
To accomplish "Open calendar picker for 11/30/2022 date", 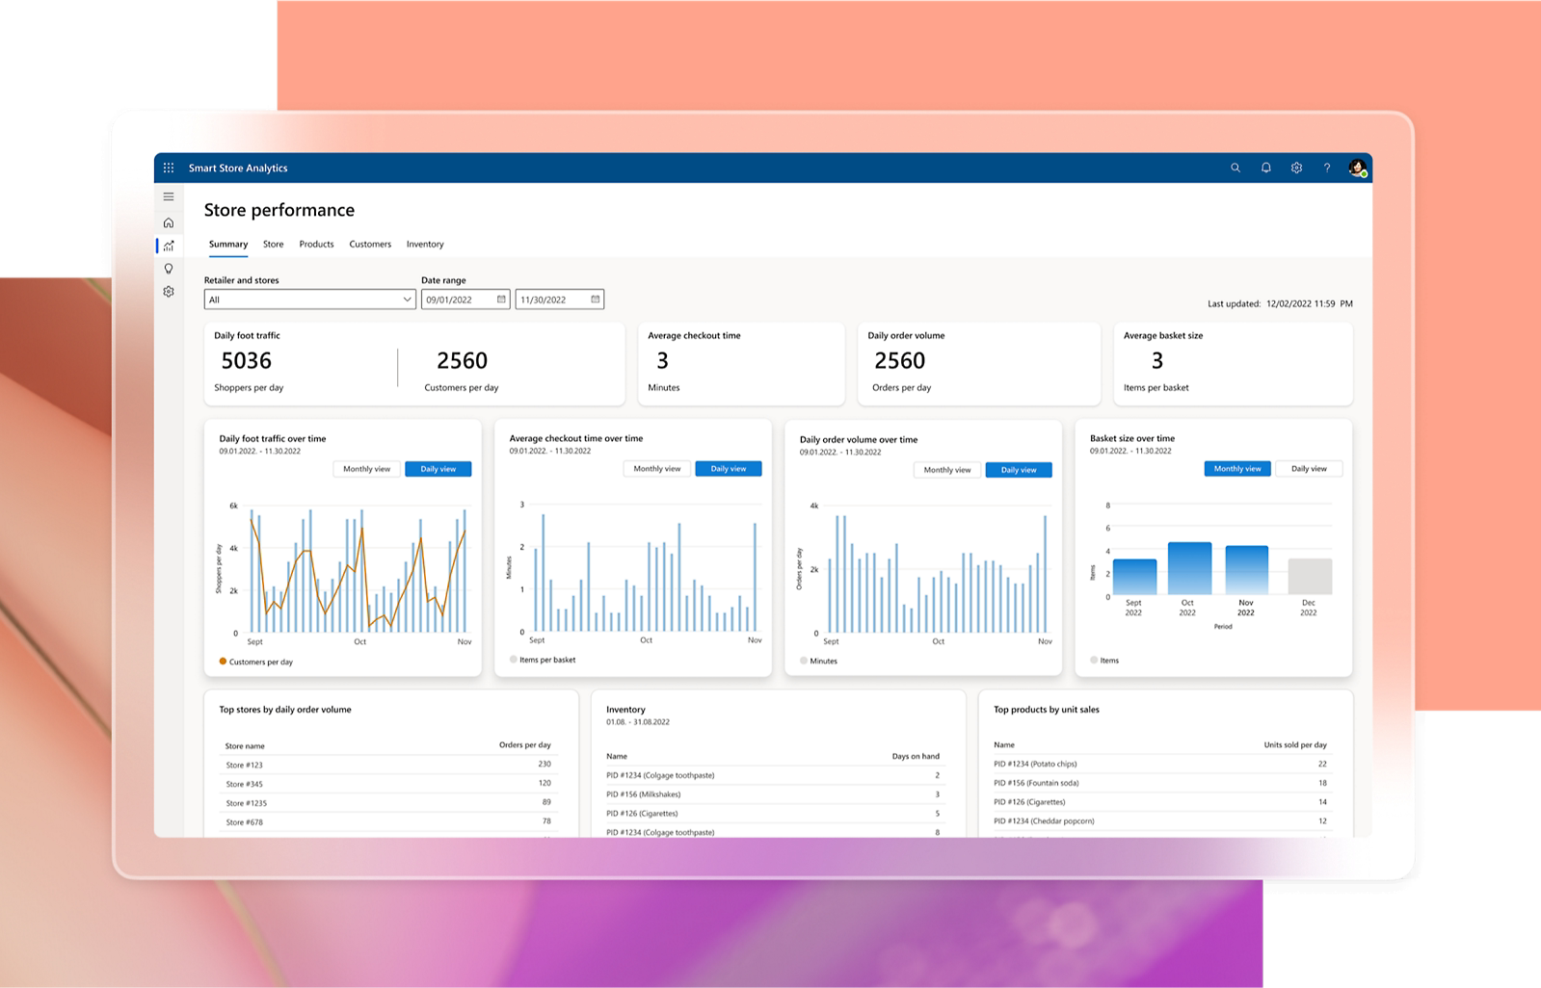I will 596,299.
